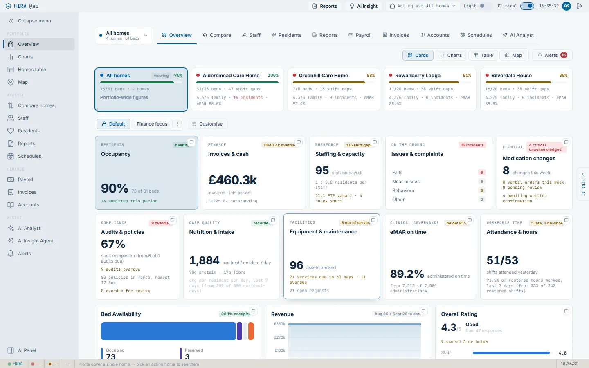Image resolution: width=589 pixels, height=368 pixels.
Task: Open the Overview tab
Action: point(177,35)
